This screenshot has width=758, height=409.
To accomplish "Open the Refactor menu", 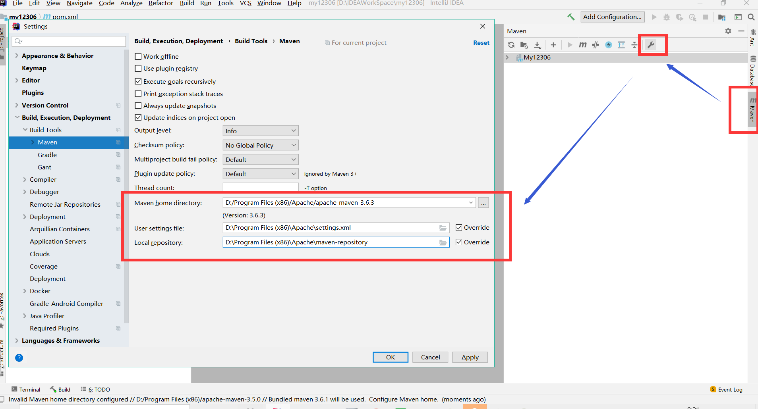I will (x=161, y=3).
